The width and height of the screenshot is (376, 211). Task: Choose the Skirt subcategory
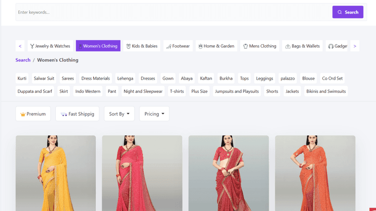64,91
